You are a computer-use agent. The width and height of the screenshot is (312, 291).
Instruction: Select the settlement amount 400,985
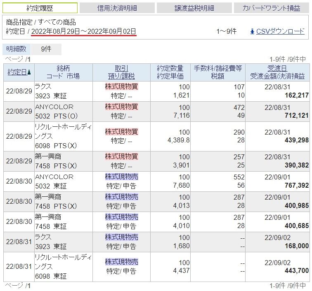pos(297,206)
